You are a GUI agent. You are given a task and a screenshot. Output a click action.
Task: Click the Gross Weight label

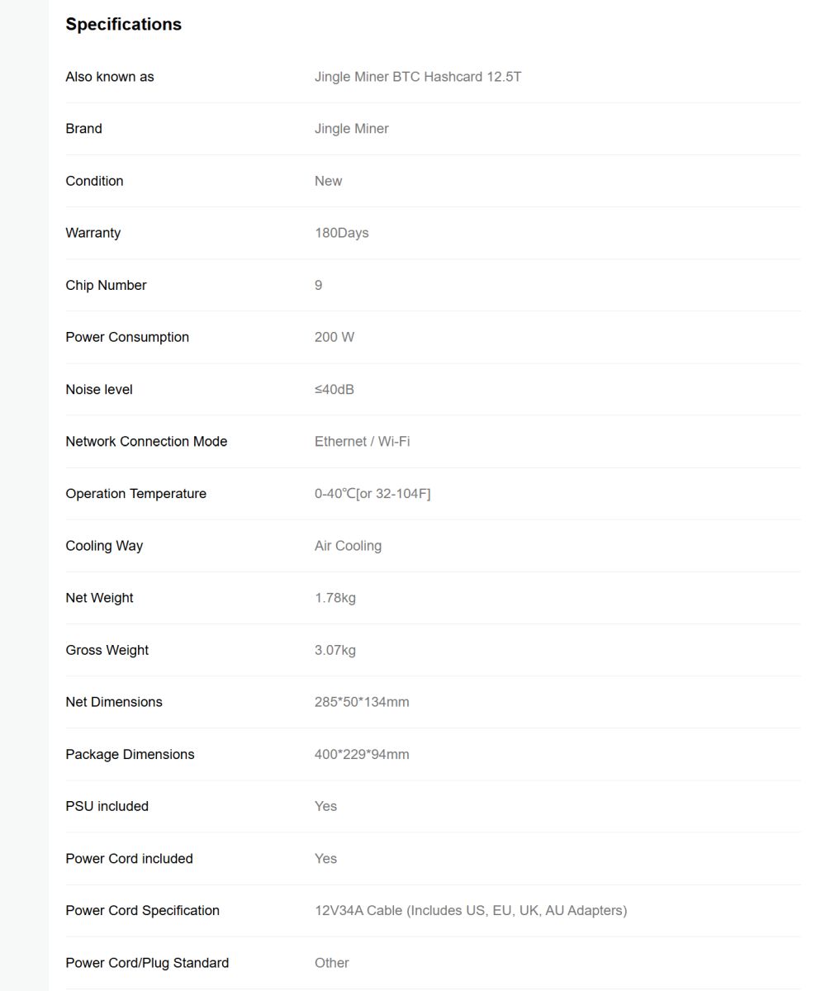click(x=107, y=650)
